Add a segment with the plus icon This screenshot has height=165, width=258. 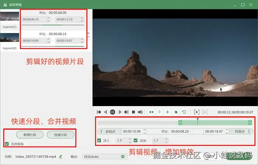click(167, 112)
